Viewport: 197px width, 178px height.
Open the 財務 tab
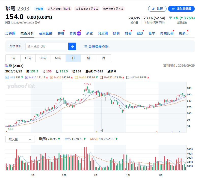click(x=128, y=33)
